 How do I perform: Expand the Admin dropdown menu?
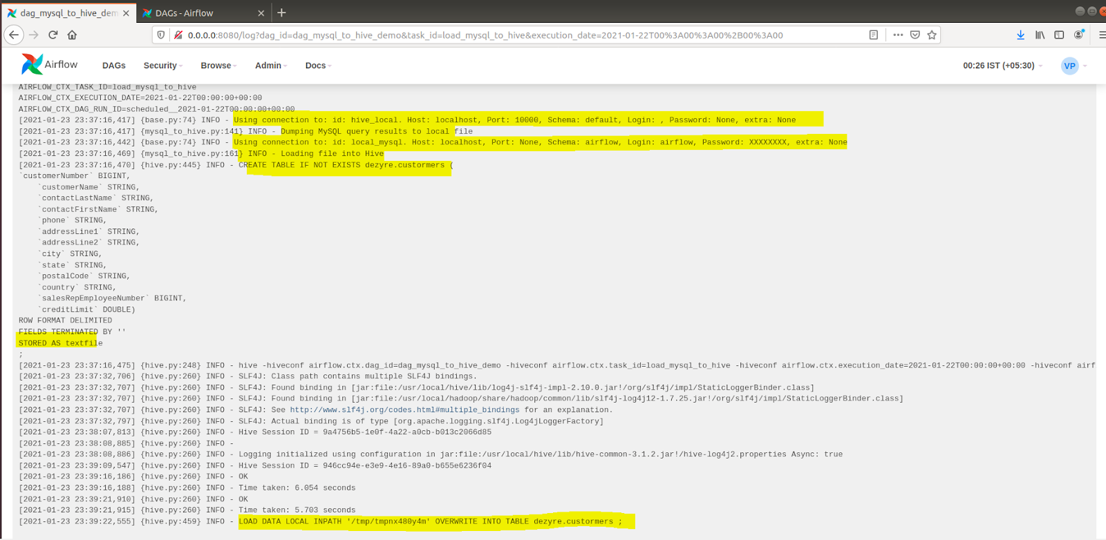pos(270,66)
